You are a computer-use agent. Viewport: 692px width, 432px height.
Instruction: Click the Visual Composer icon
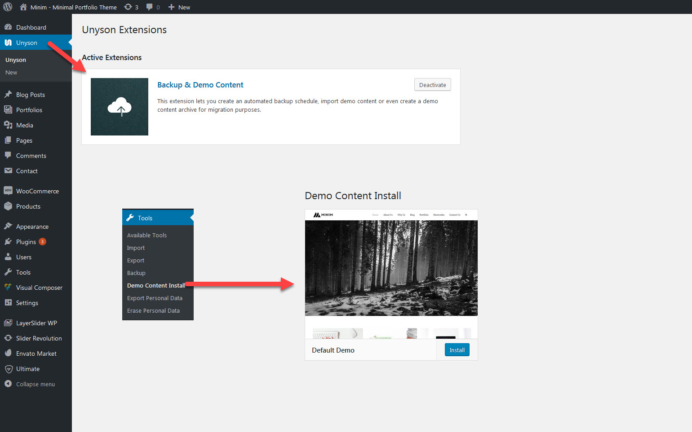click(x=8, y=288)
